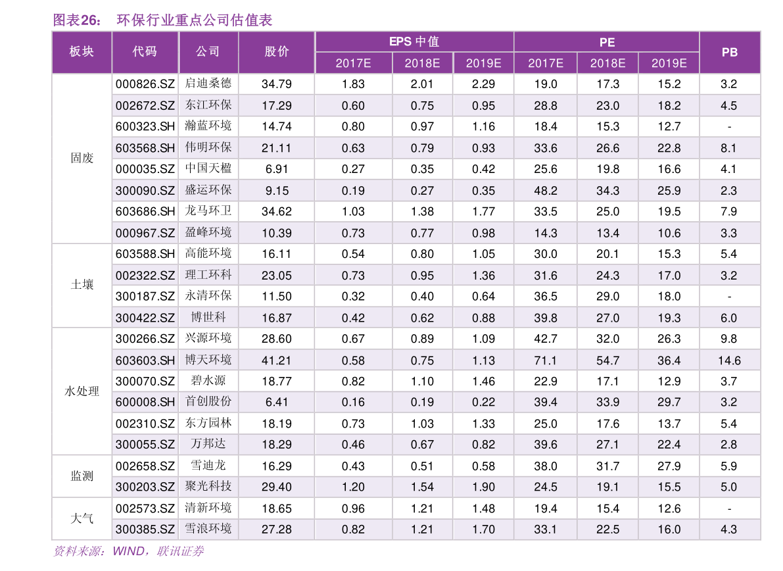Click stock code 300090.SZ
783x571 pixels.
tap(145, 191)
